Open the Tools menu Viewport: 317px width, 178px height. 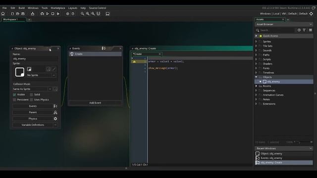pyautogui.click(x=45, y=8)
